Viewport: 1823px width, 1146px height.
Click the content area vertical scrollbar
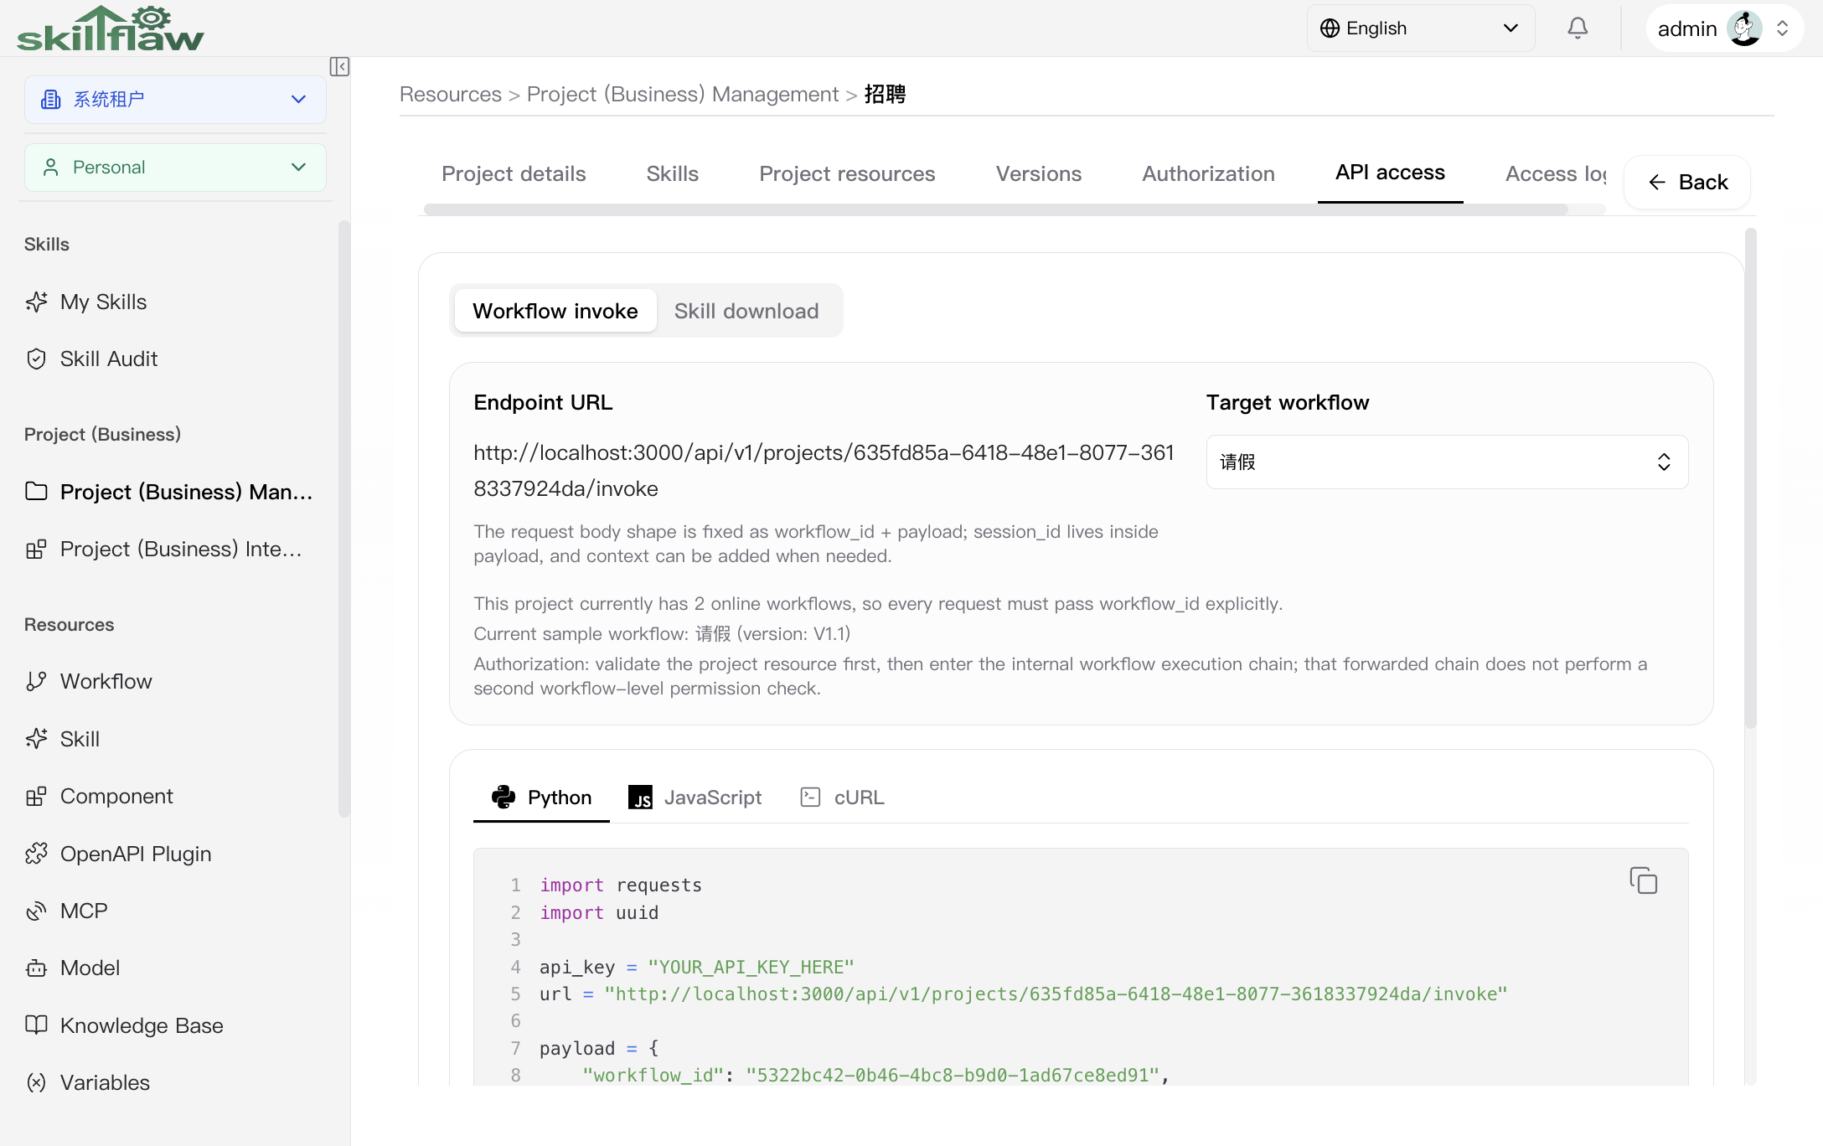(1750, 478)
